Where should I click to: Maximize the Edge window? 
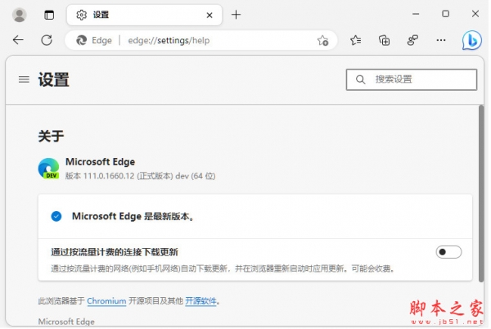(445, 14)
